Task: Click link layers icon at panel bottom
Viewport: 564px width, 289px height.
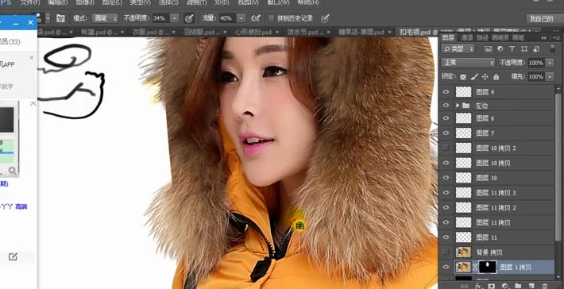Action: 464,286
